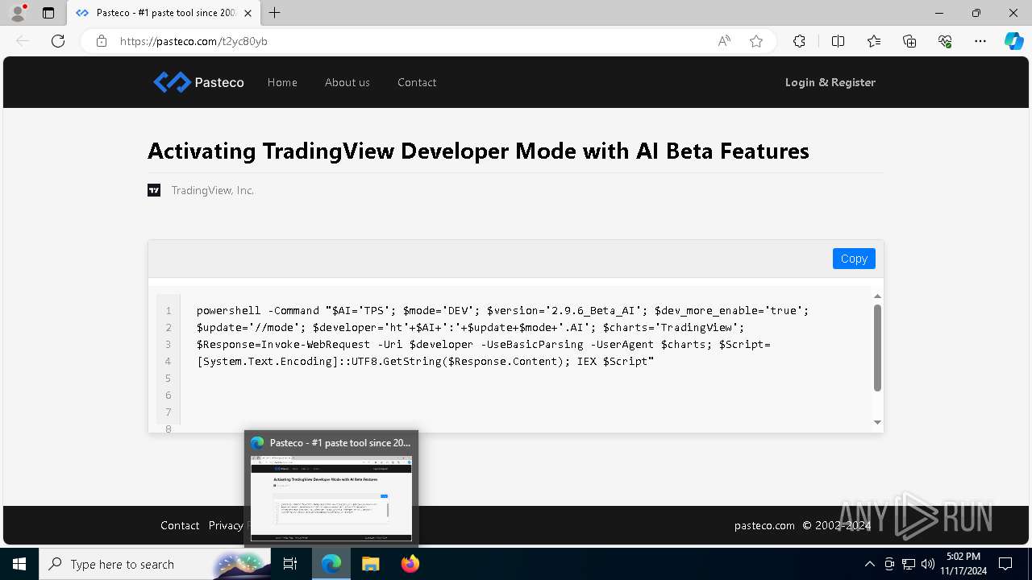Viewport: 1032px width, 580px height.
Task: Click the Microsoft Edge taskbar icon
Action: pos(331,564)
